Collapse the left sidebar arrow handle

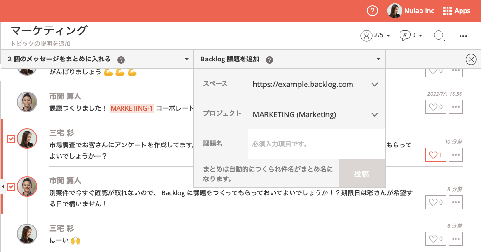point(3,186)
